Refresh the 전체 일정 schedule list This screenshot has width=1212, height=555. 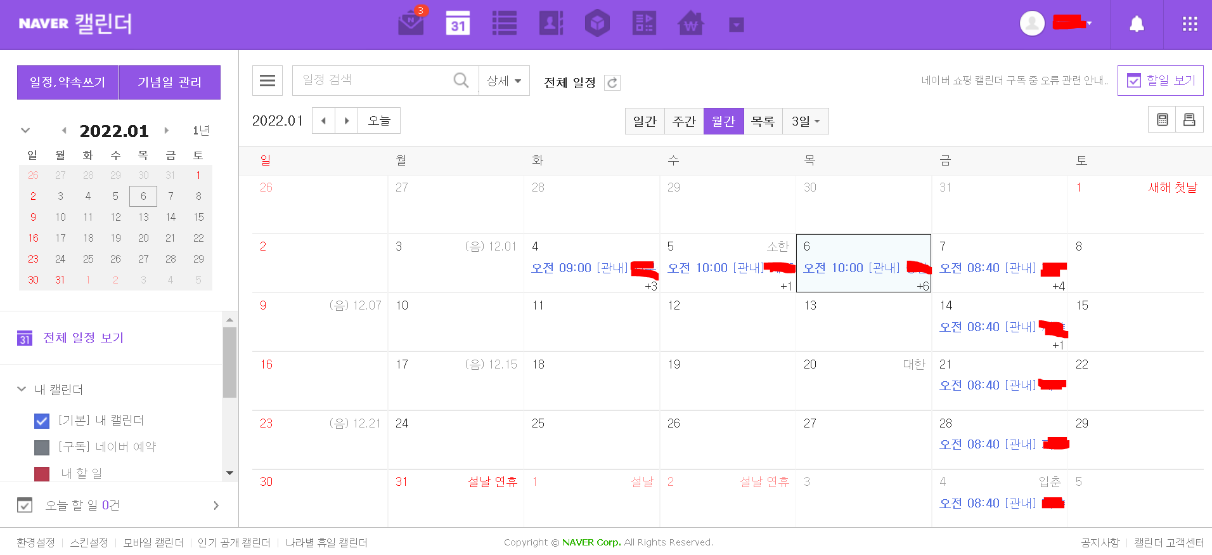point(612,83)
